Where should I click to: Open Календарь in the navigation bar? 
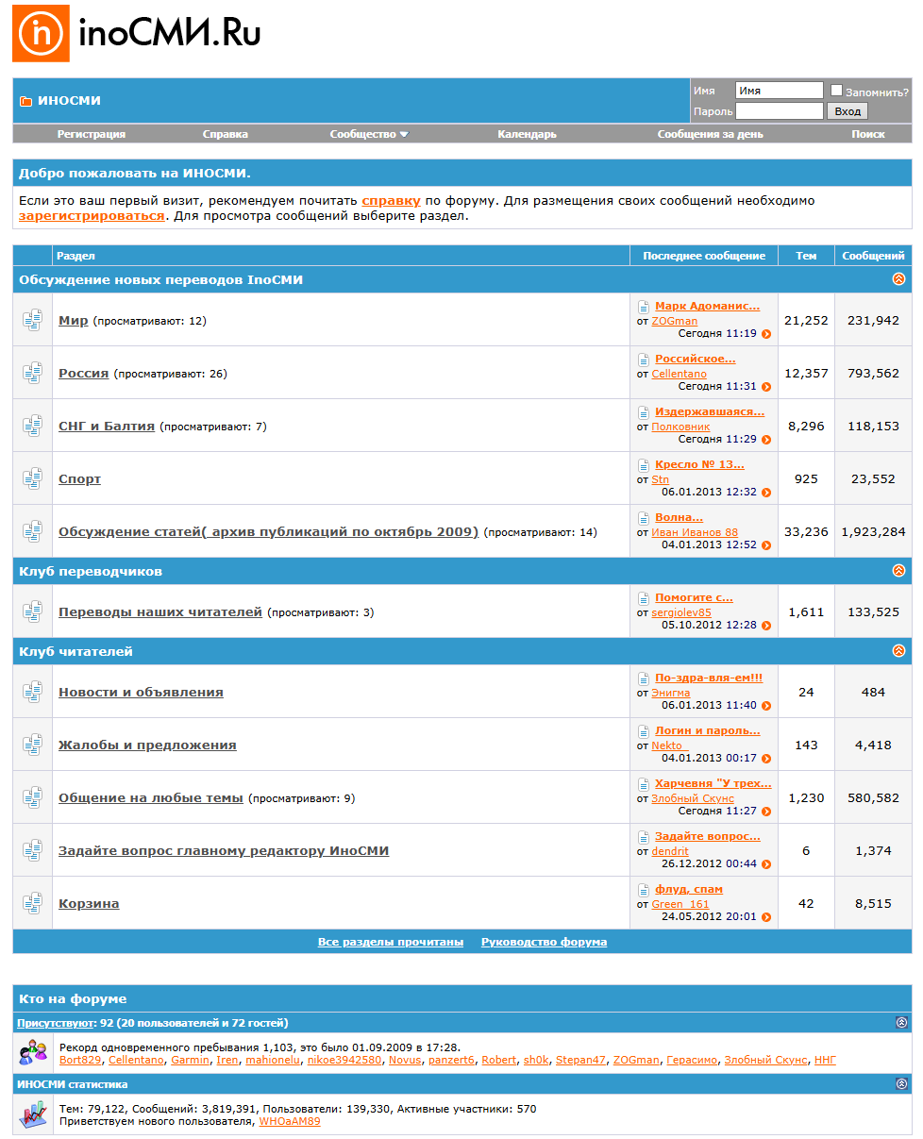pos(527,134)
